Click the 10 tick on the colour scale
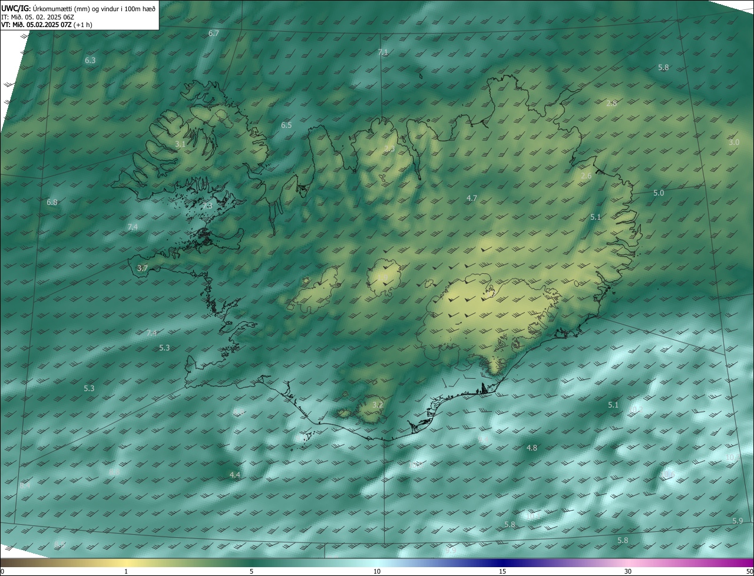Image resolution: width=754 pixels, height=576 pixels. [x=377, y=571]
